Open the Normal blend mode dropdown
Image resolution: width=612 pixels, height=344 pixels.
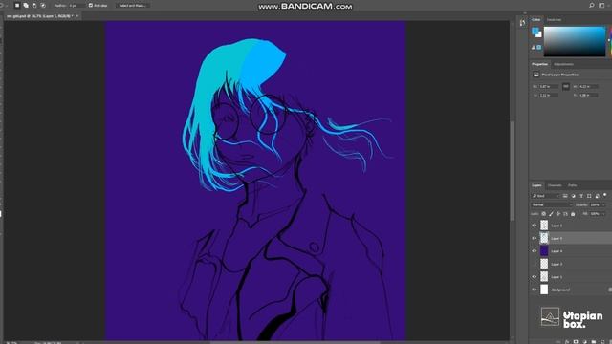click(x=552, y=204)
